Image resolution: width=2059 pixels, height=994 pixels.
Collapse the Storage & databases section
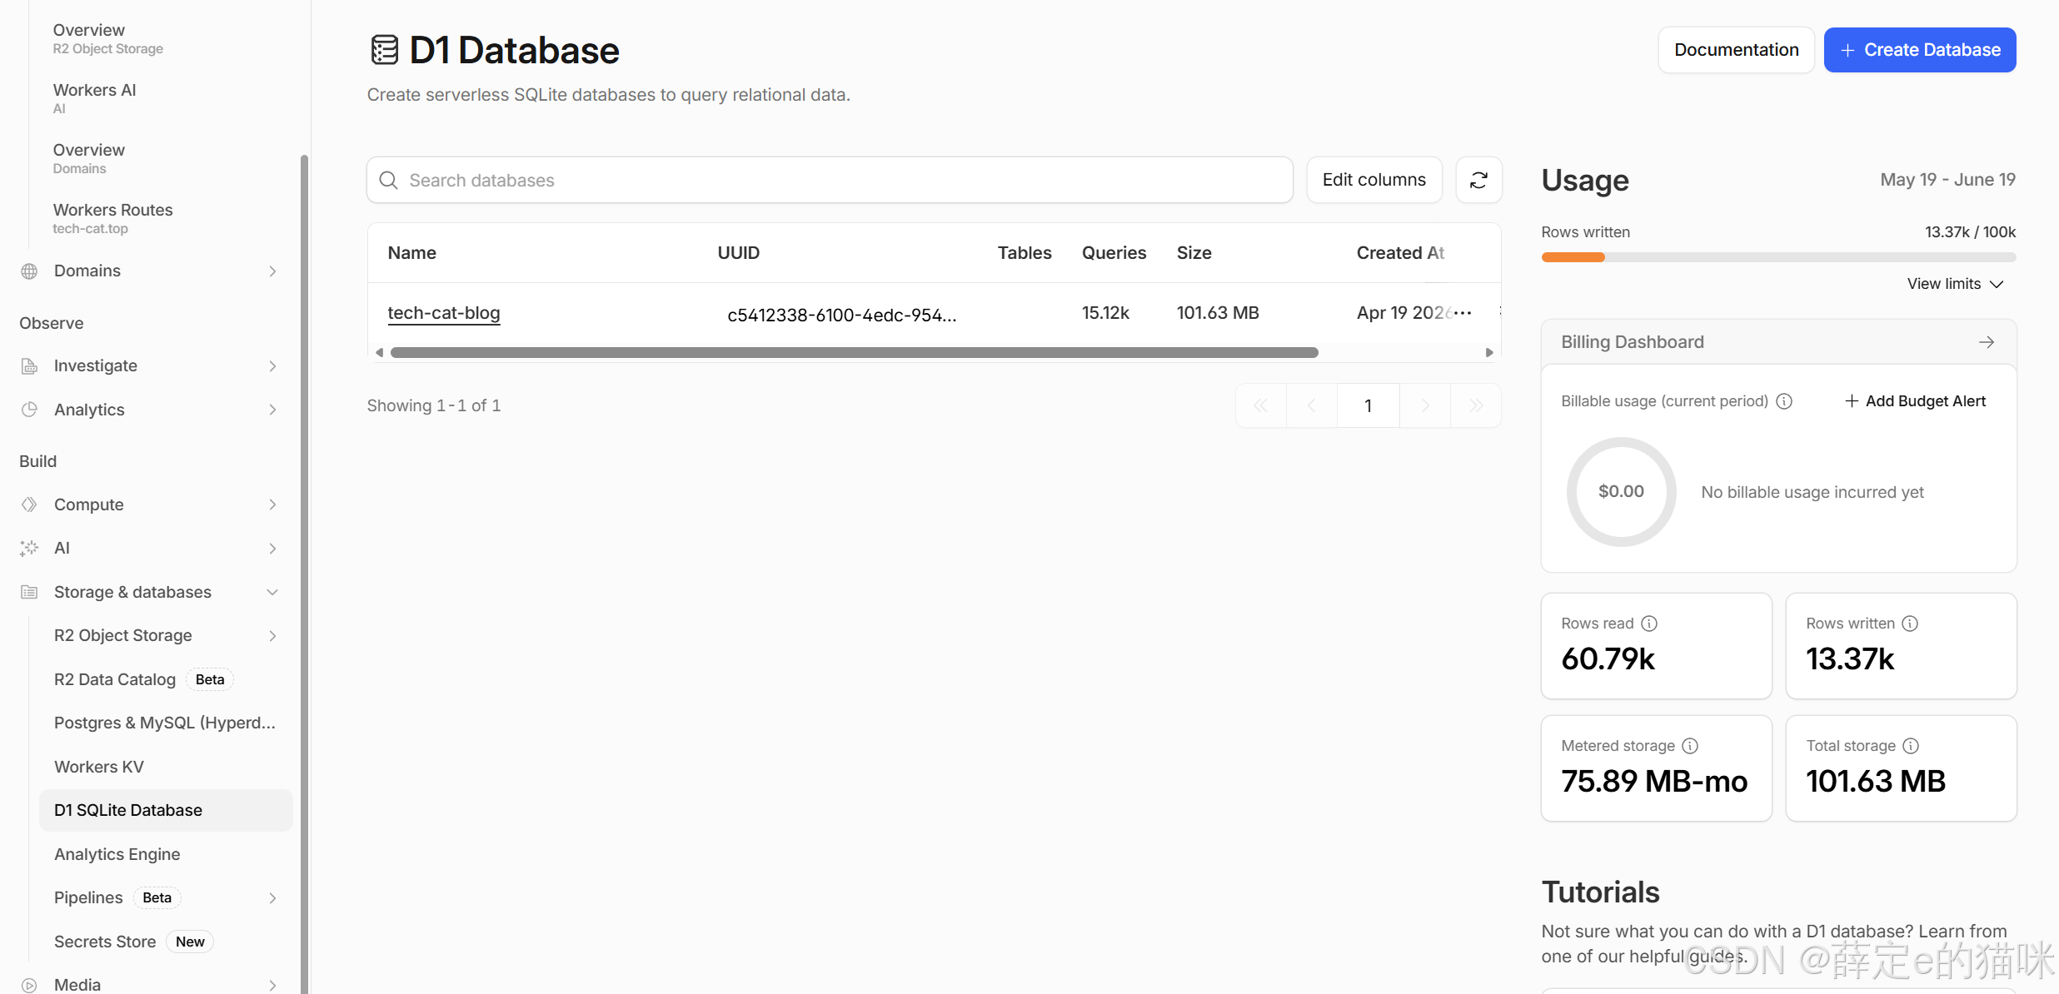point(272,592)
